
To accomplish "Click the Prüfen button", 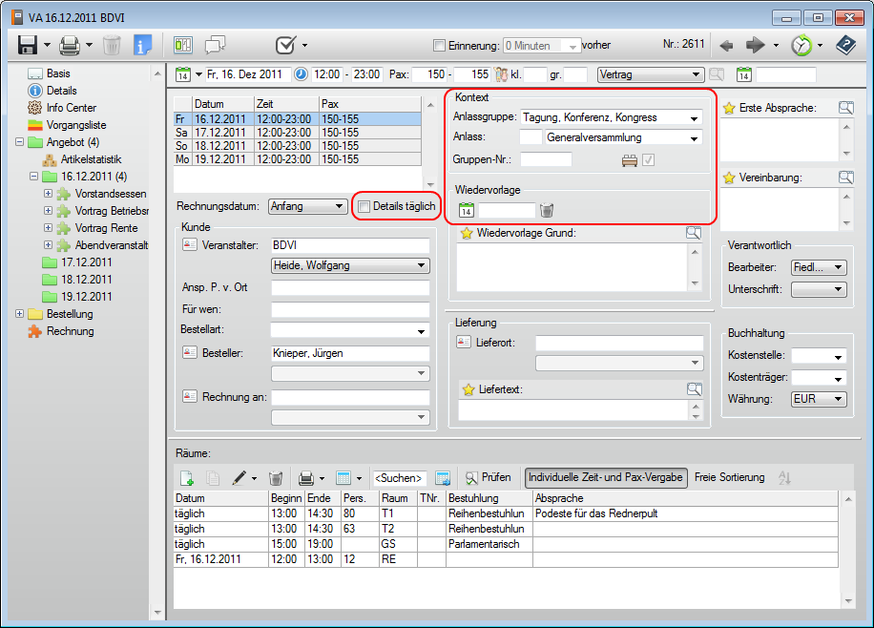I will point(489,477).
